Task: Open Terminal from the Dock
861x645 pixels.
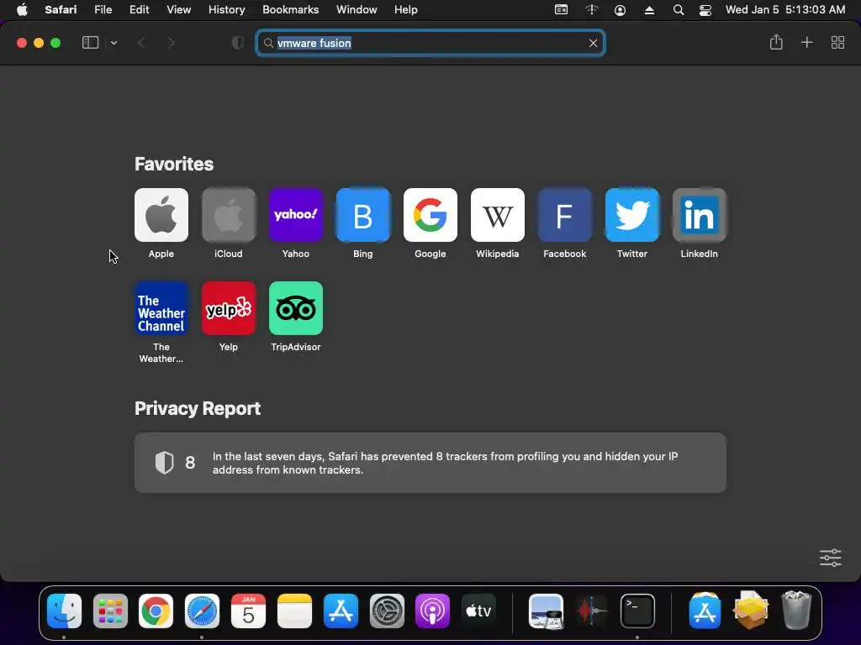Action: (x=637, y=611)
